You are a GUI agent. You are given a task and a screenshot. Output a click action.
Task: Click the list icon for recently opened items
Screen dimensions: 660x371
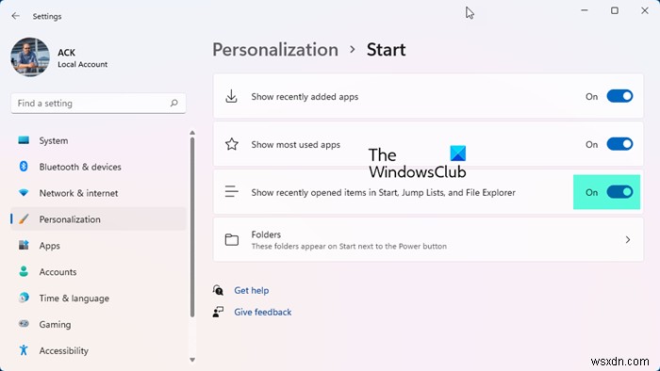tap(232, 191)
